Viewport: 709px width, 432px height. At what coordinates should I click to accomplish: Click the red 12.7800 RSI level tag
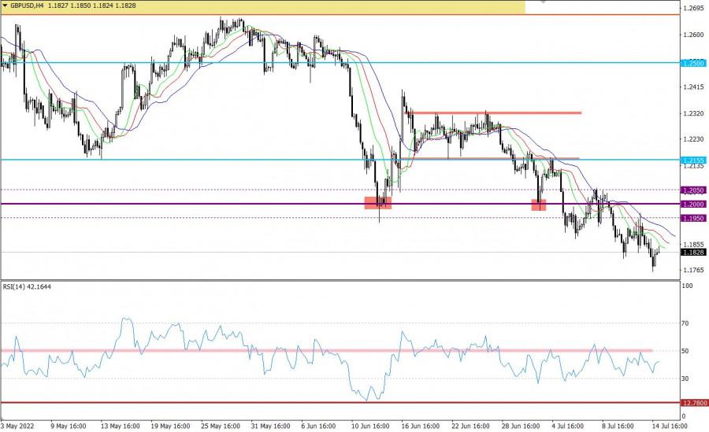(x=693, y=403)
